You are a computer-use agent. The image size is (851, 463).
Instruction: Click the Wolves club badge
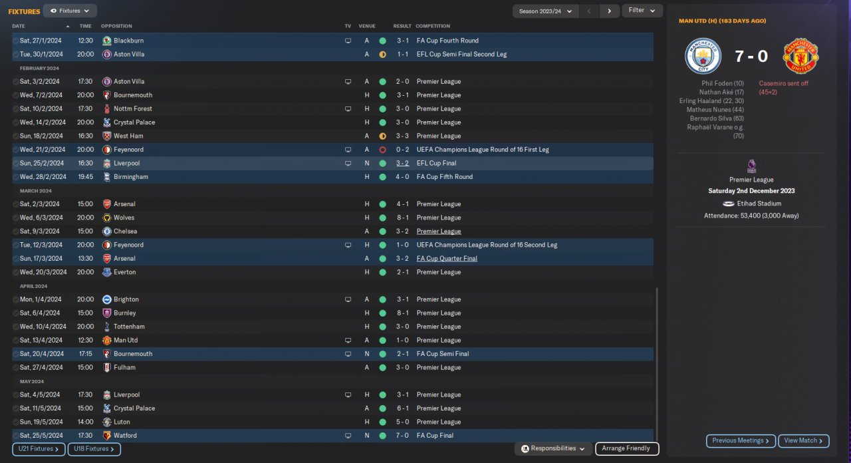click(x=106, y=218)
